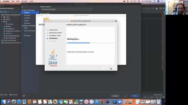
Task: Click Apply in Project Structure dialog
Action: click(125, 96)
